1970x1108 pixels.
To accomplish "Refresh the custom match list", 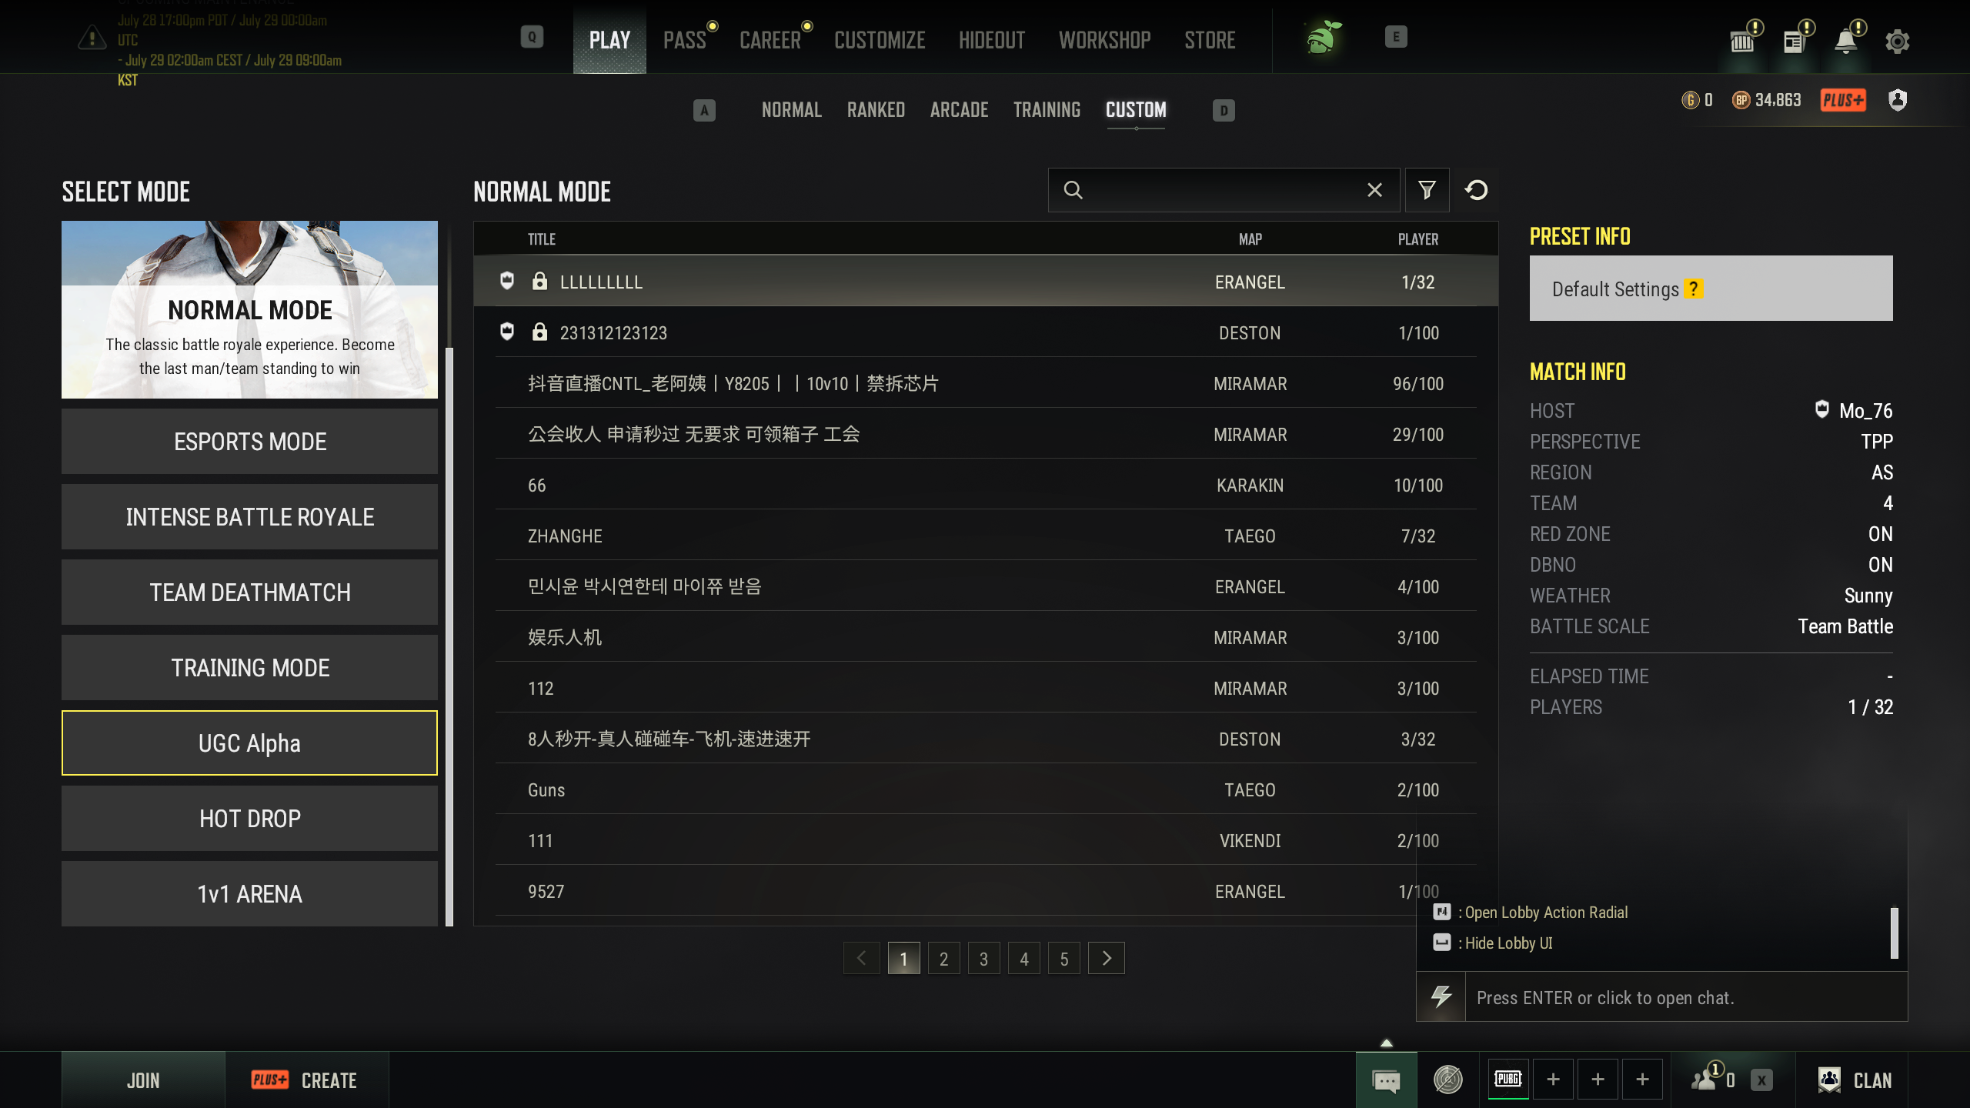I will coord(1476,190).
